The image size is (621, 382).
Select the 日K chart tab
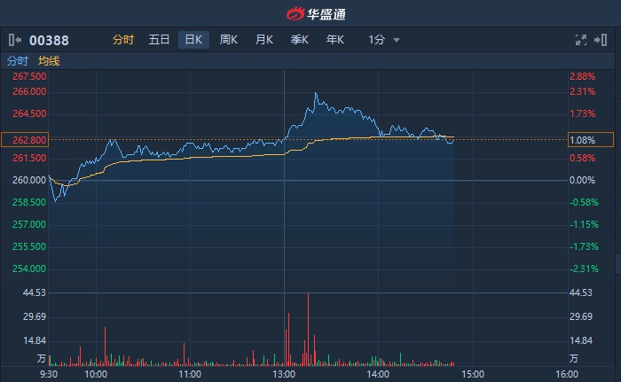193,40
